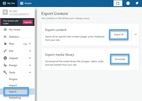Screen dimensions: 142x101
Task: Open My Site in top bar
Action: tap(9, 3)
